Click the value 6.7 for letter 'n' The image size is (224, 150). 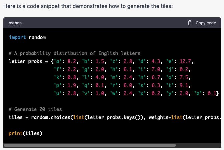point(156,77)
